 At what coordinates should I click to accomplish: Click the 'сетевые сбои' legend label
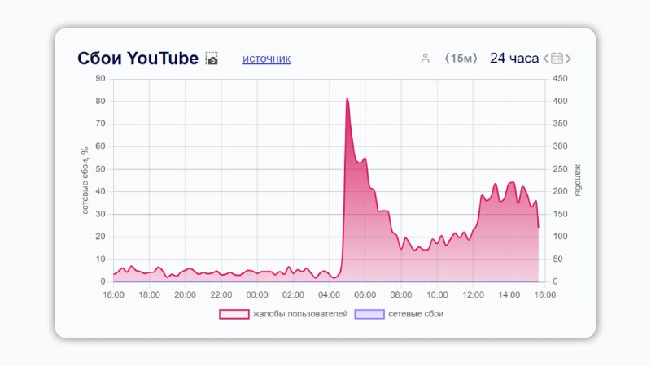point(416,314)
